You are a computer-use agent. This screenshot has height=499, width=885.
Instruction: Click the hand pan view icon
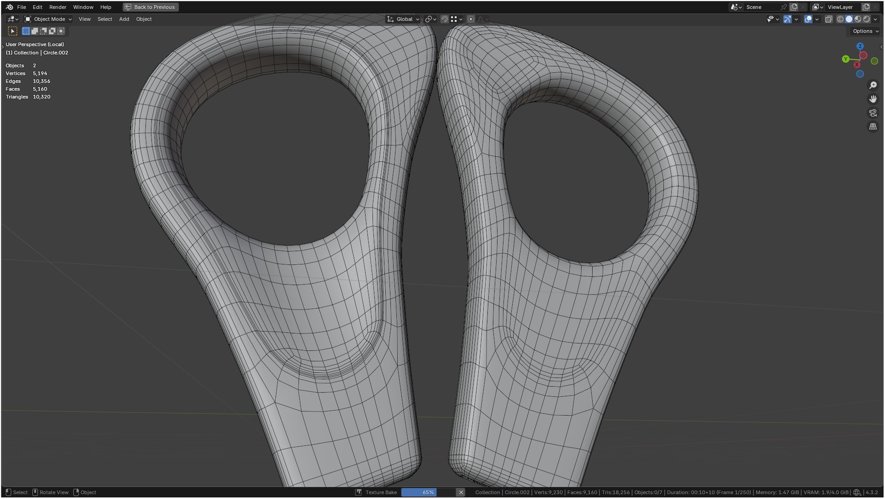point(873,99)
